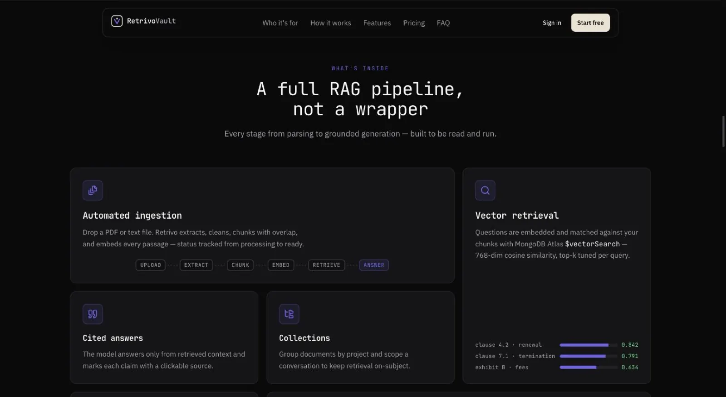Image resolution: width=726 pixels, height=397 pixels.
Task: Select the EMBED pipeline step chip
Action: (281, 265)
